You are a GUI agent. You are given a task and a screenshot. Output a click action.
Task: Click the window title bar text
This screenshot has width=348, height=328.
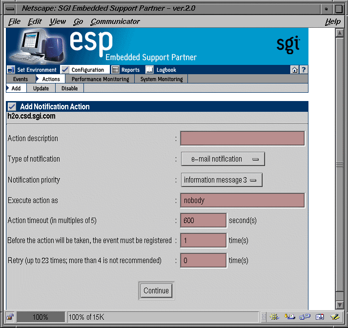(108, 8)
